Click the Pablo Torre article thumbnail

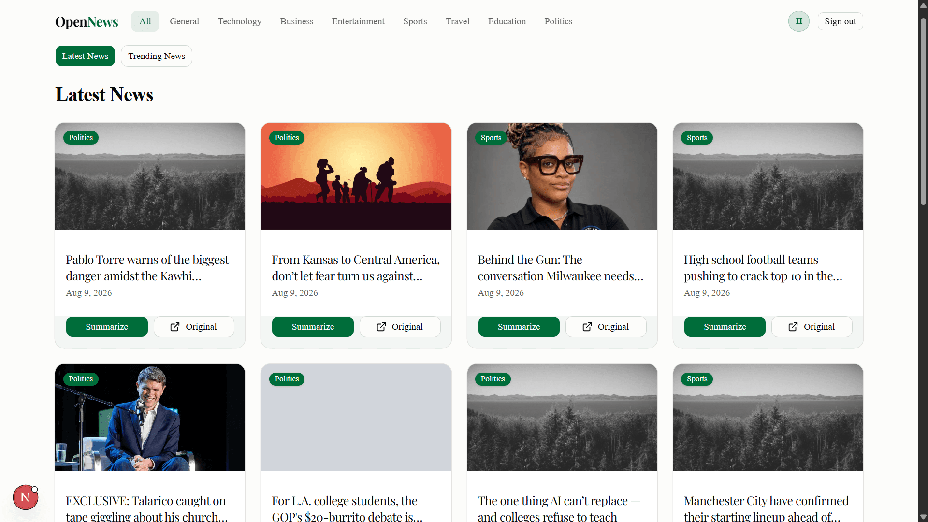(150, 176)
